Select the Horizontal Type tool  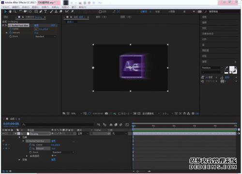[x=45, y=12]
